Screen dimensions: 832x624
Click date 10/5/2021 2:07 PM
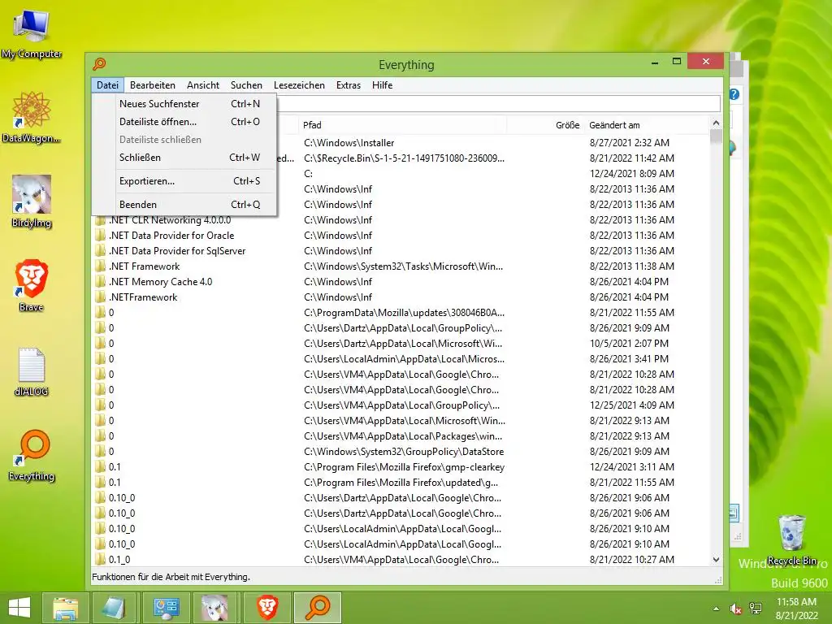pos(630,344)
